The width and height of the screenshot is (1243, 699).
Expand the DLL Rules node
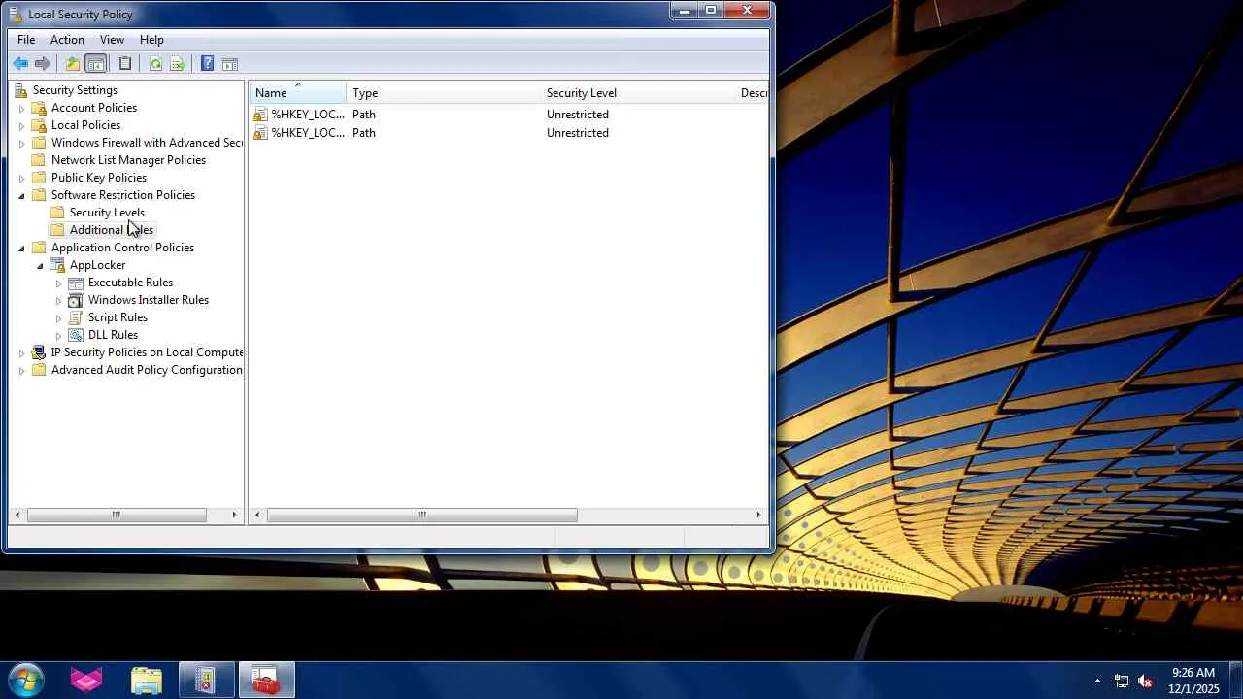58,336
